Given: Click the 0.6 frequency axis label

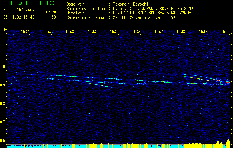Looking at the screenshot, I should 3,141.
